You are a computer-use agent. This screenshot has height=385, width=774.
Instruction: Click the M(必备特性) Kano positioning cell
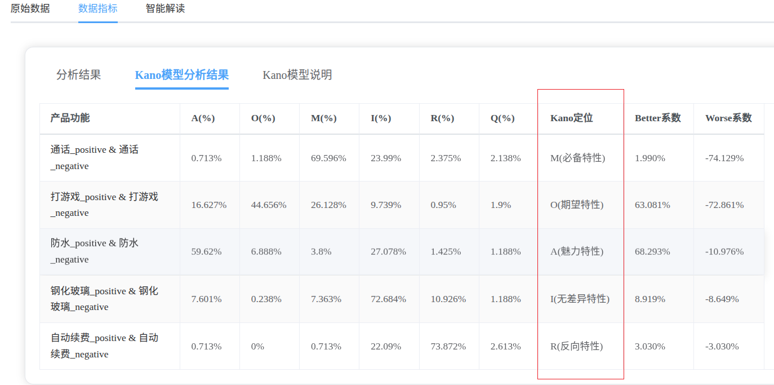click(x=577, y=158)
